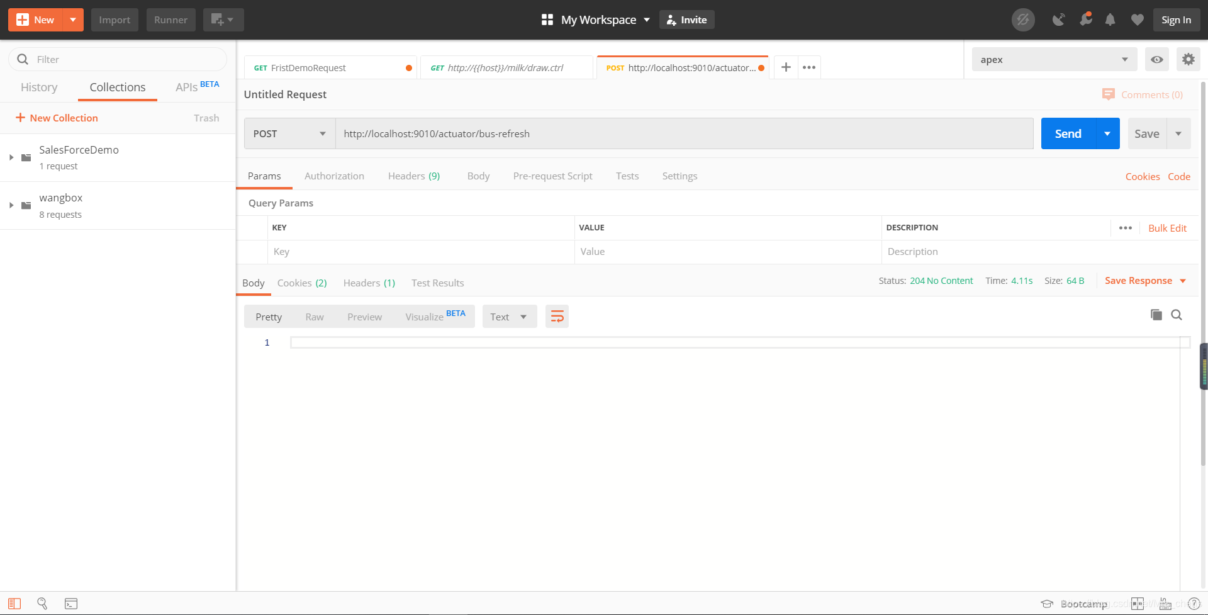Toggle sidebar with bottom-left icon

(14, 604)
